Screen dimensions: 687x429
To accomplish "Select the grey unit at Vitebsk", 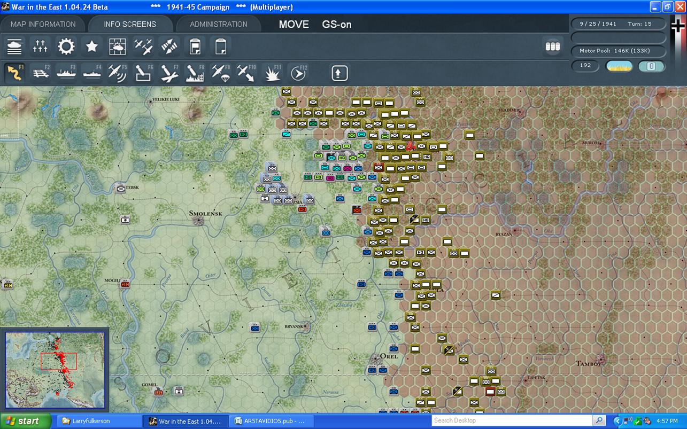I will (121, 188).
